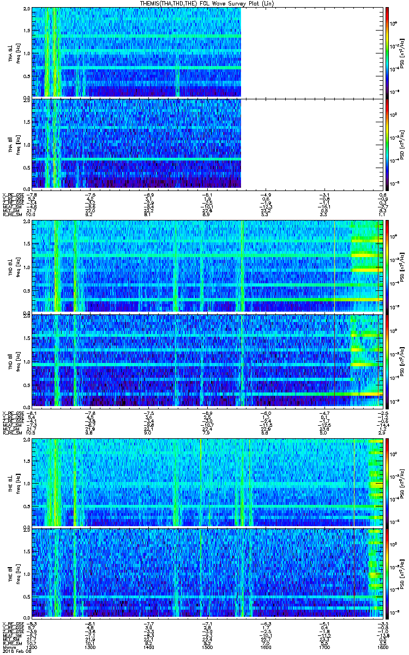Viewport: 409px width, 655px height.
Task: Click the PSD color bar beside THA B-perpendicular panel
Action: (x=387, y=53)
